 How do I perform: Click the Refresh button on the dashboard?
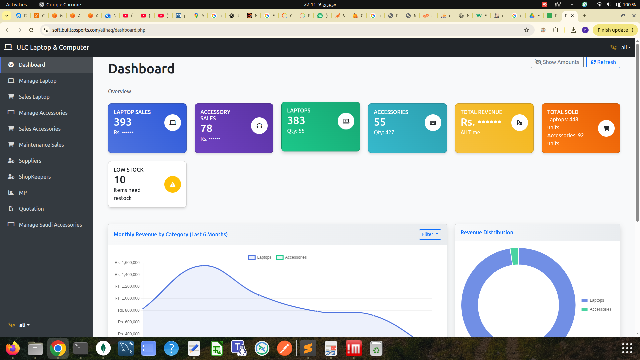pyautogui.click(x=603, y=62)
